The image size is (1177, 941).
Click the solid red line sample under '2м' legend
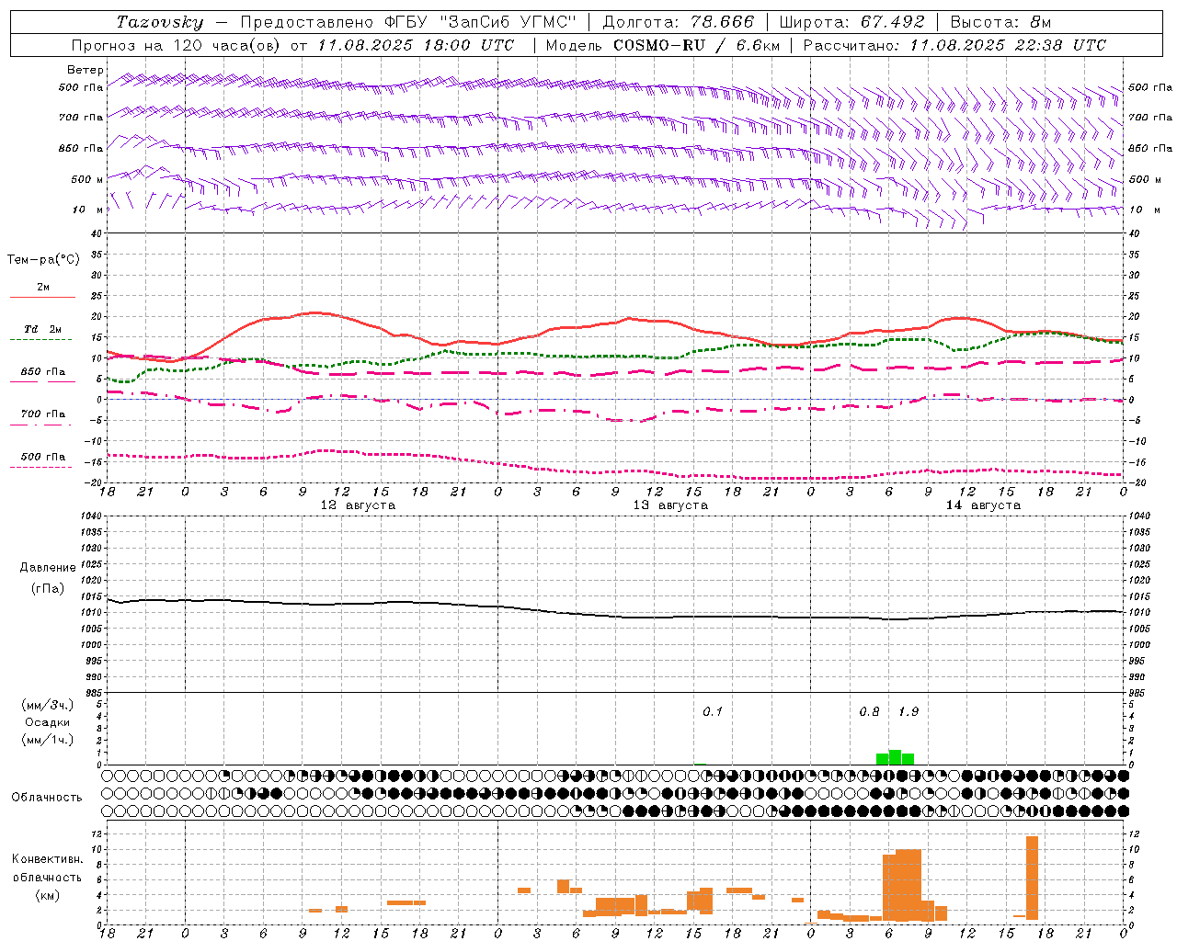pyautogui.click(x=42, y=298)
